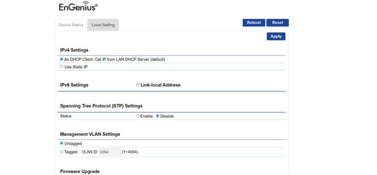The width and height of the screenshot is (377, 175).
Task: Toggle the Link-local Address checkbox
Action: [138, 85]
